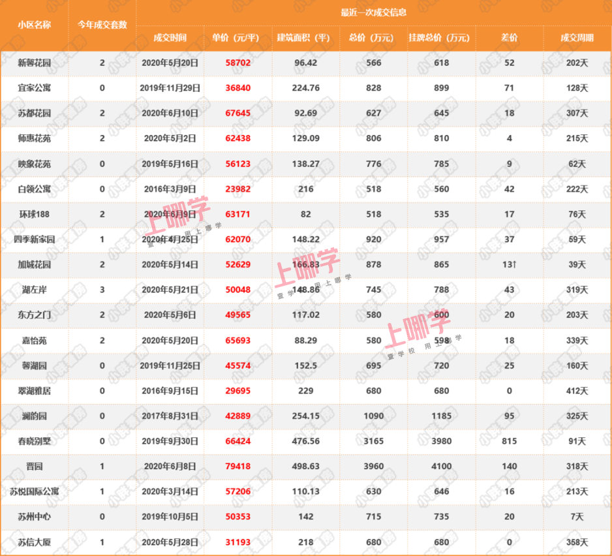Viewport: 612px width, 556px height.
Task: Click the 差价 column header
Action: click(510, 38)
